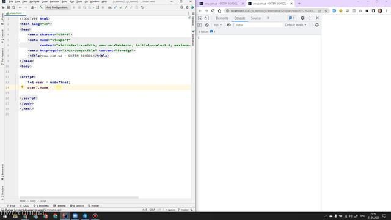Click the localhost address bar
The height and width of the screenshot is (220, 391).
tap(274, 11)
